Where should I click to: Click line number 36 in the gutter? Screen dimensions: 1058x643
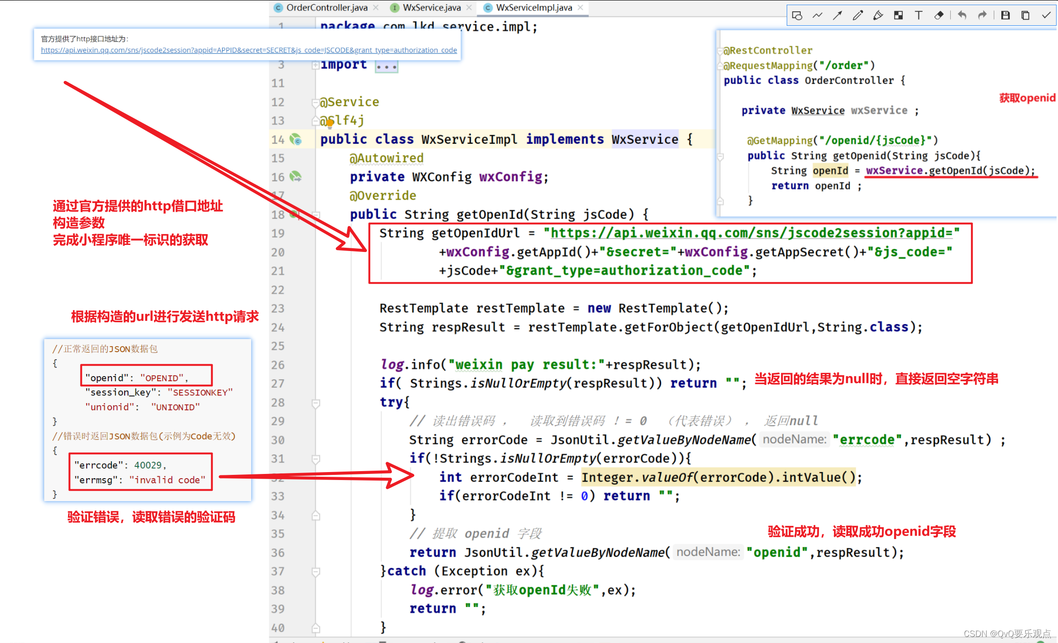click(278, 553)
